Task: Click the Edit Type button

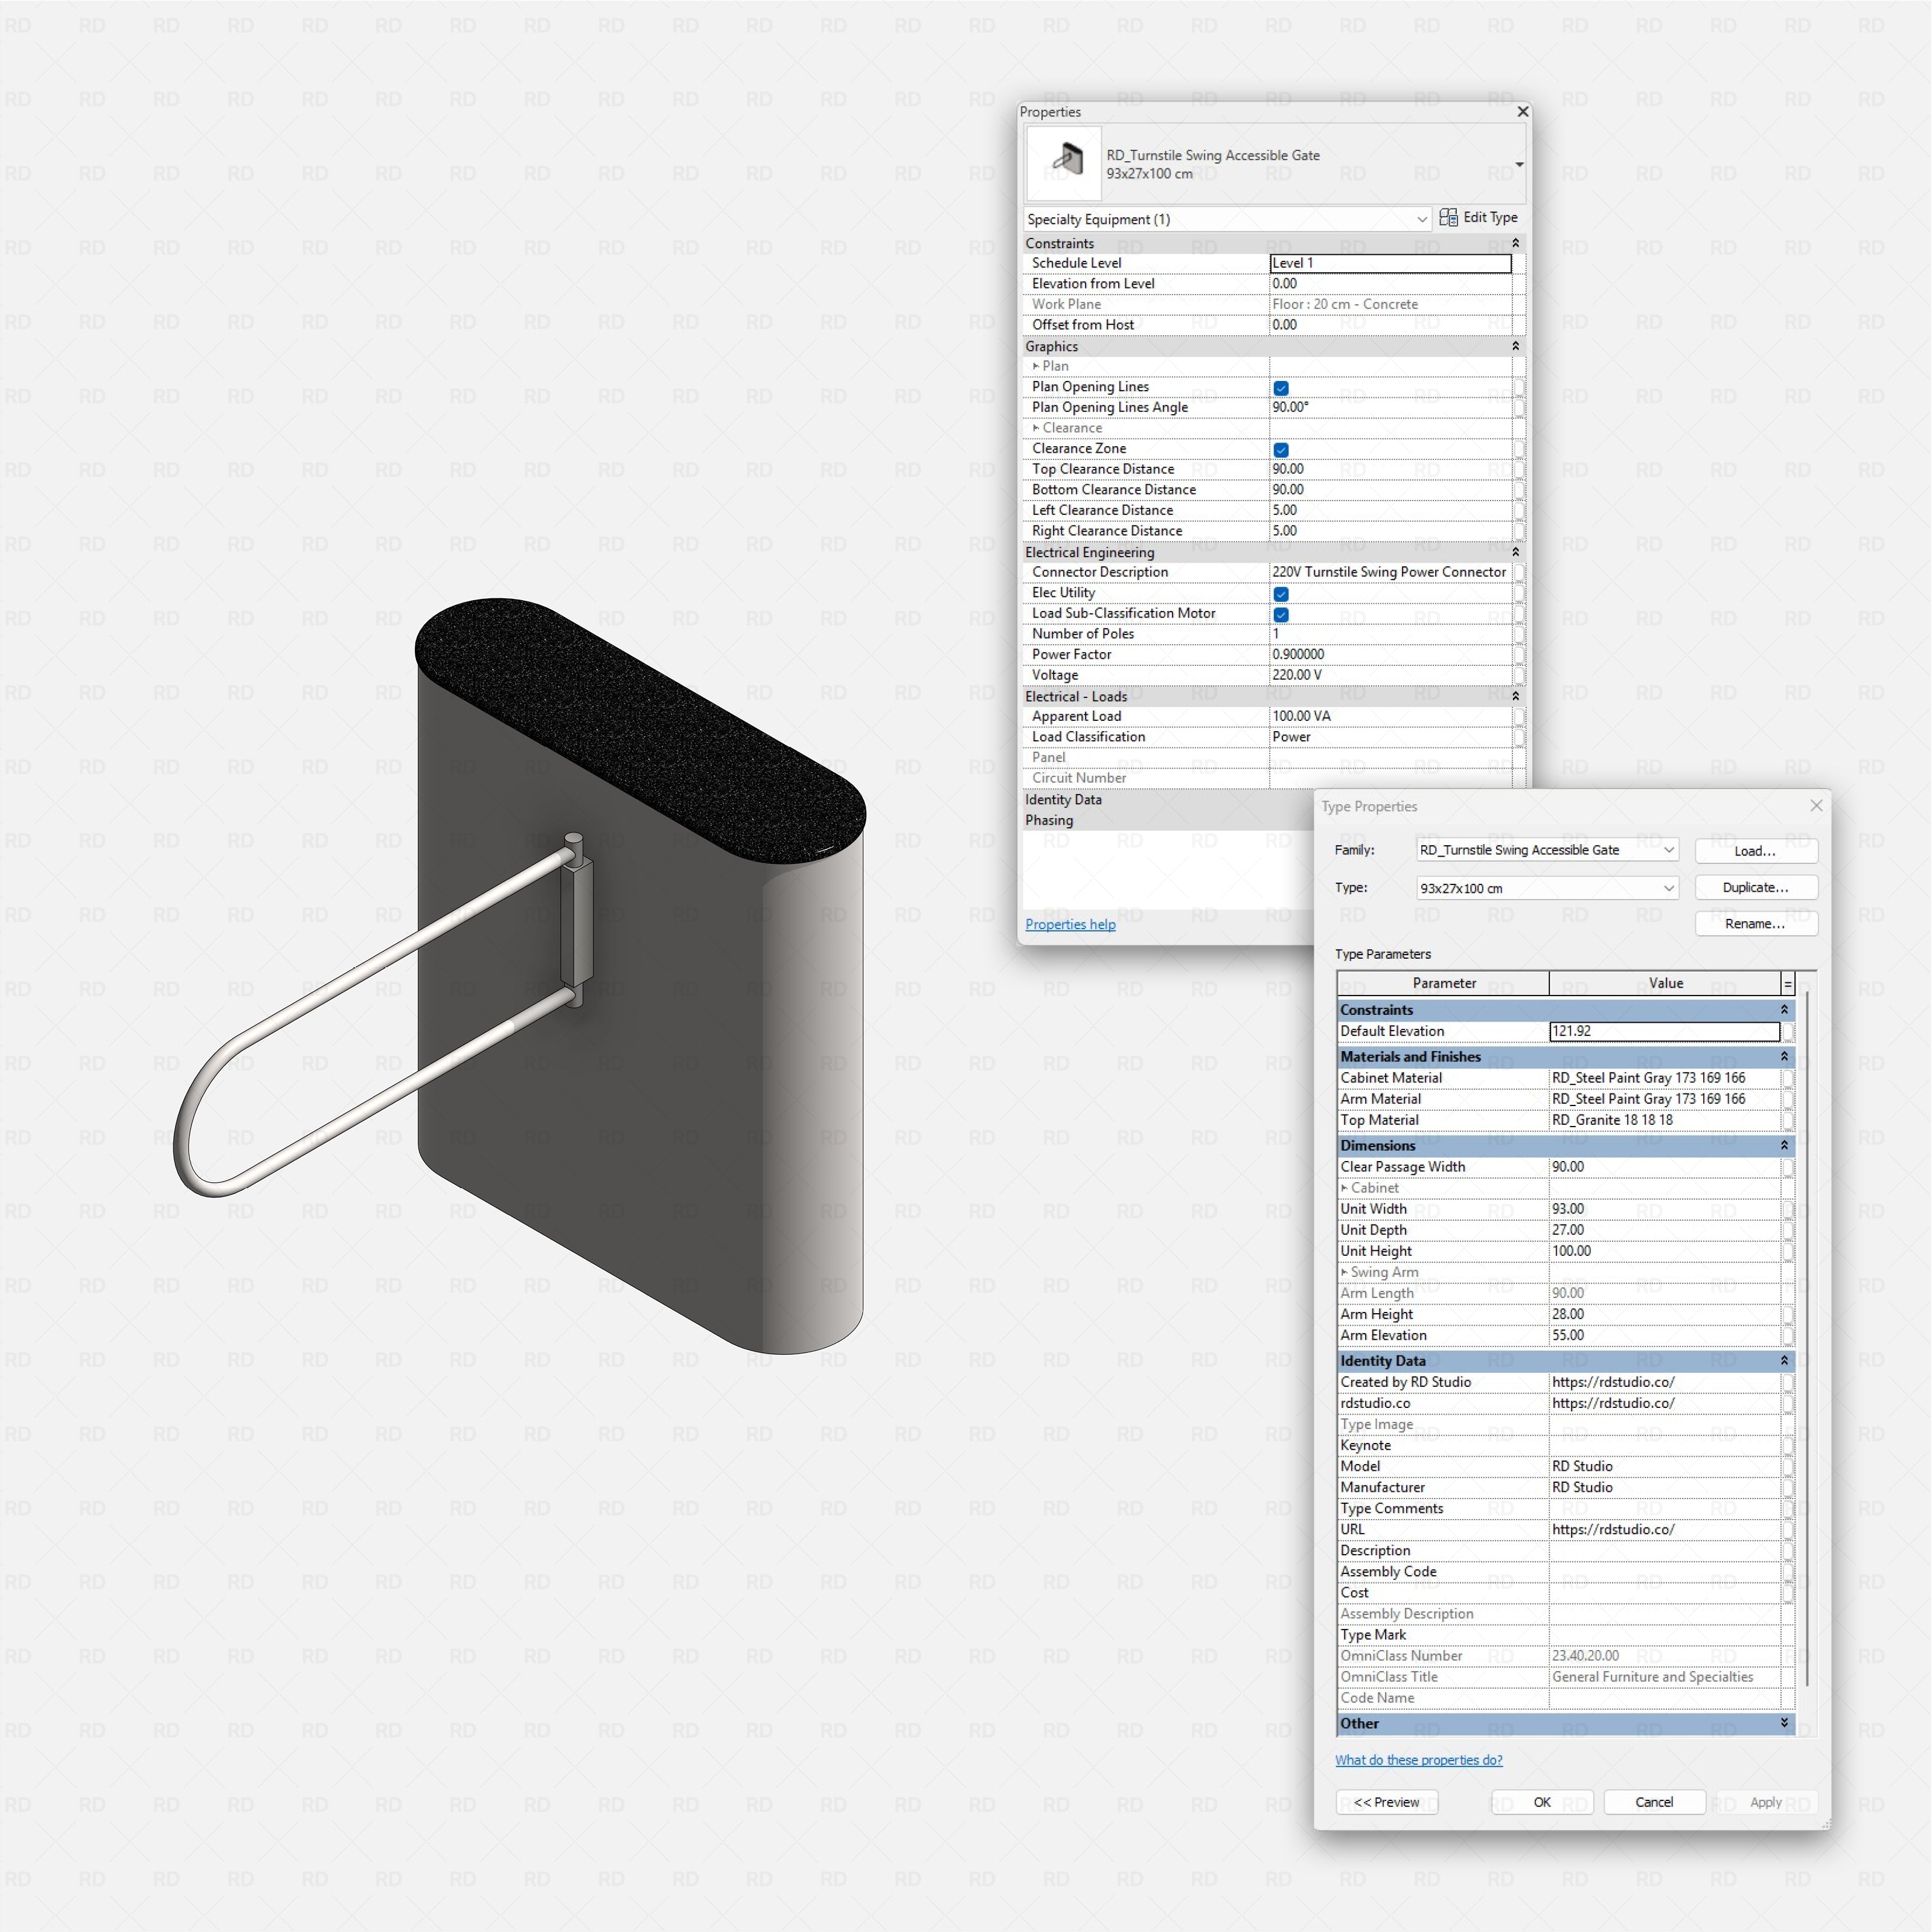Action: coord(1479,218)
